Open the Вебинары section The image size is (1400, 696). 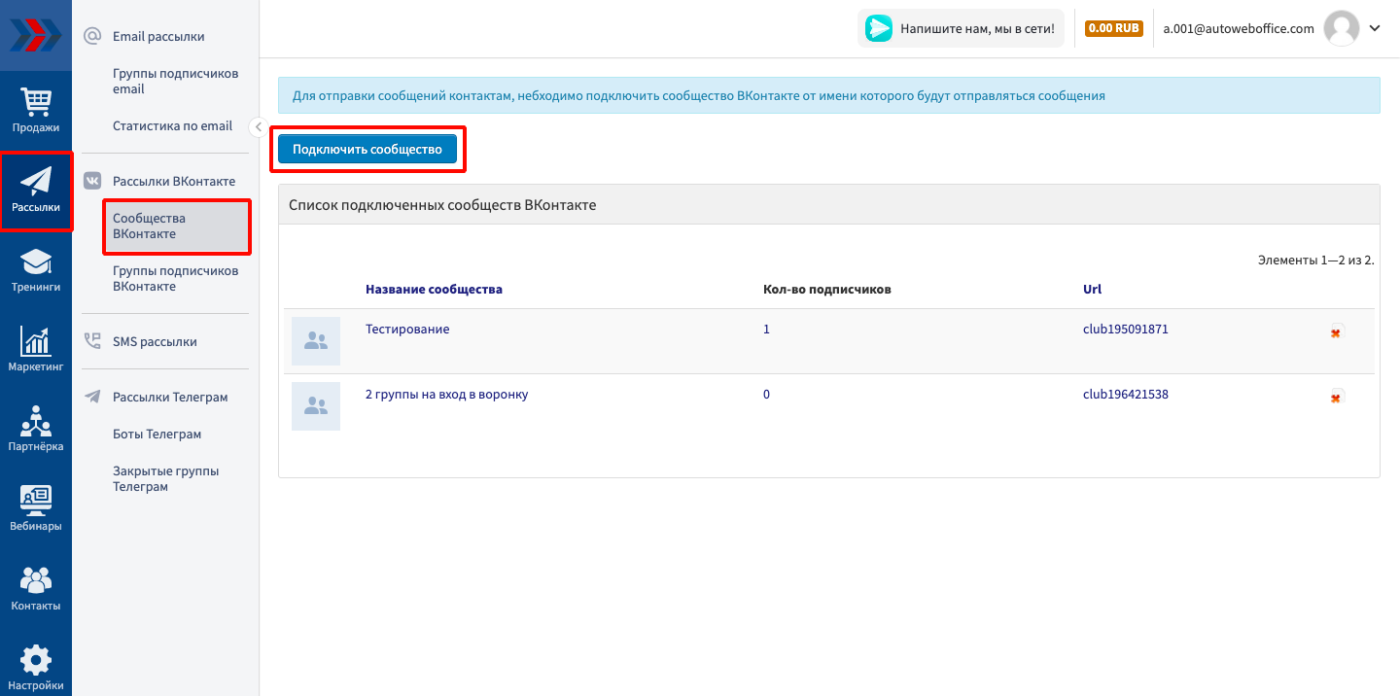click(x=36, y=509)
